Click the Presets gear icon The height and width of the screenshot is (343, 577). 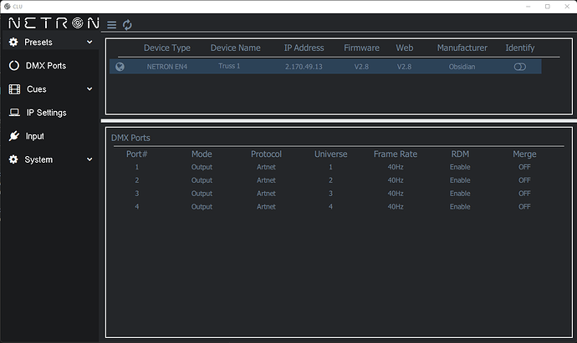tap(13, 43)
